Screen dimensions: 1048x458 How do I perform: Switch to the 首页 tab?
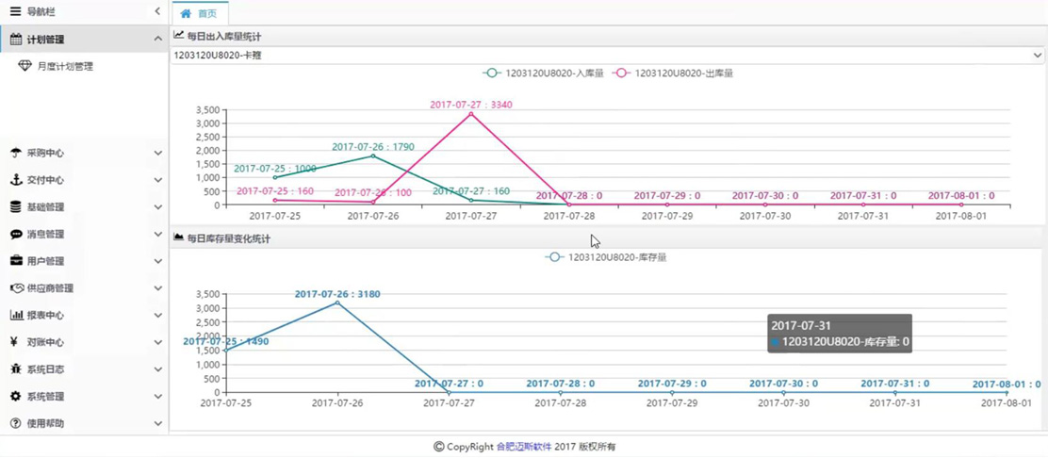tap(200, 13)
